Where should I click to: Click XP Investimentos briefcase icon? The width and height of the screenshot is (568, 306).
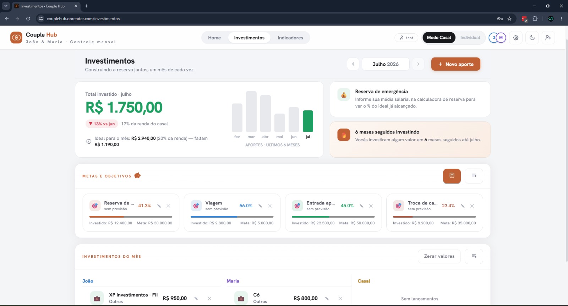[x=97, y=298]
